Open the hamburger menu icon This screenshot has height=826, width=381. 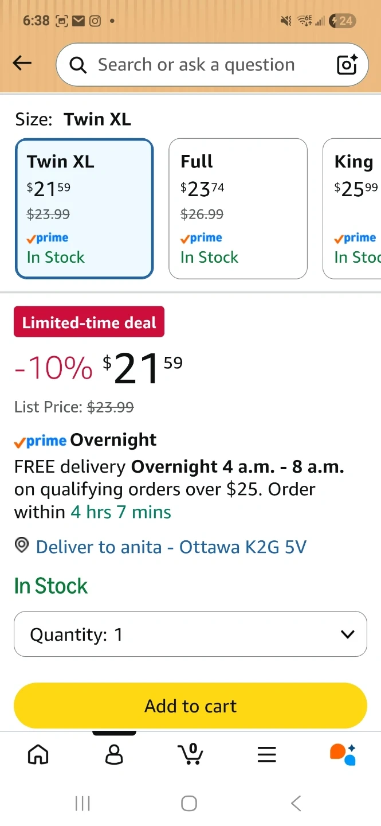pyautogui.click(x=267, y=754)
